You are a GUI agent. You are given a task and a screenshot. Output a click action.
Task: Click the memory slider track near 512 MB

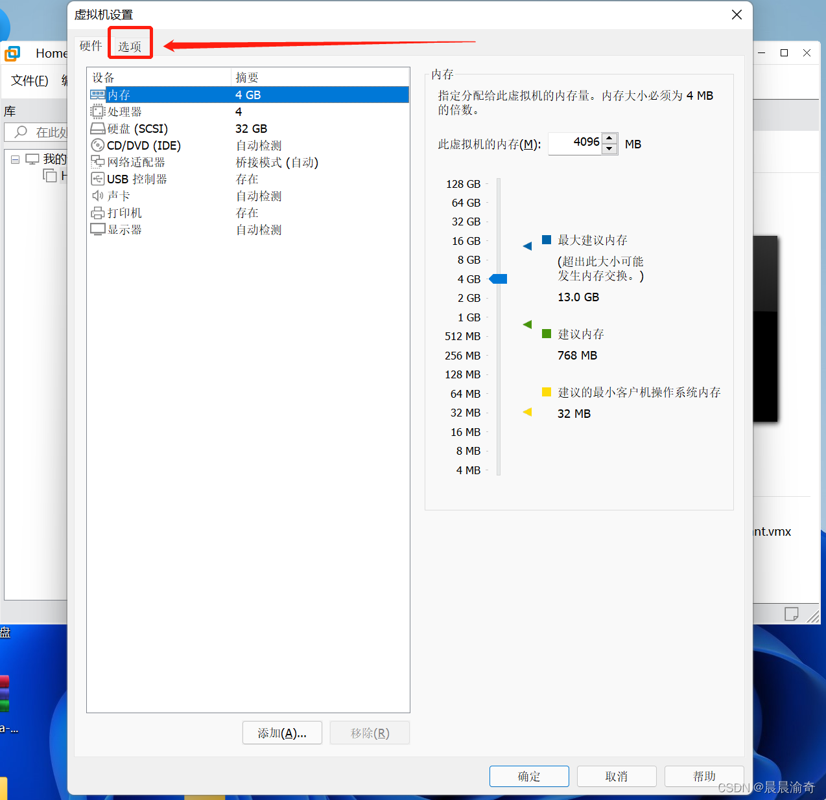(x=499, y=336)
